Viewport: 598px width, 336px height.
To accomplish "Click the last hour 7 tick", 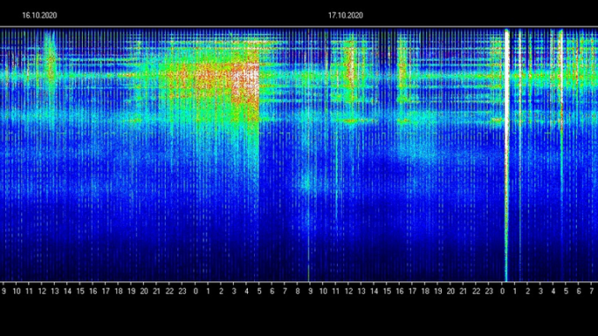I will click(x=592, y=291).
